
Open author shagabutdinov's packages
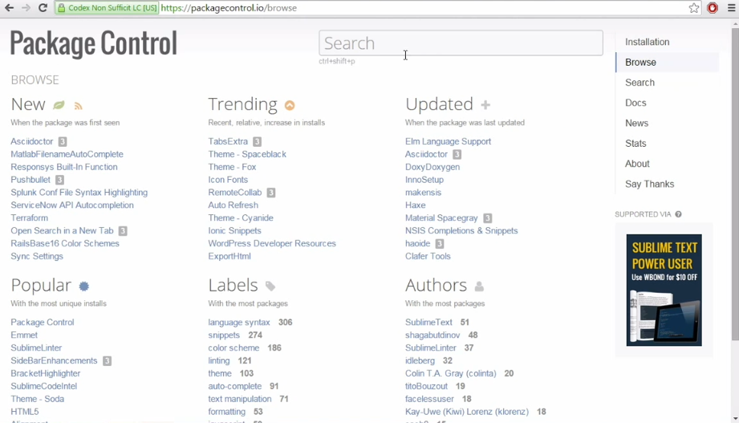tap(432, 336)
